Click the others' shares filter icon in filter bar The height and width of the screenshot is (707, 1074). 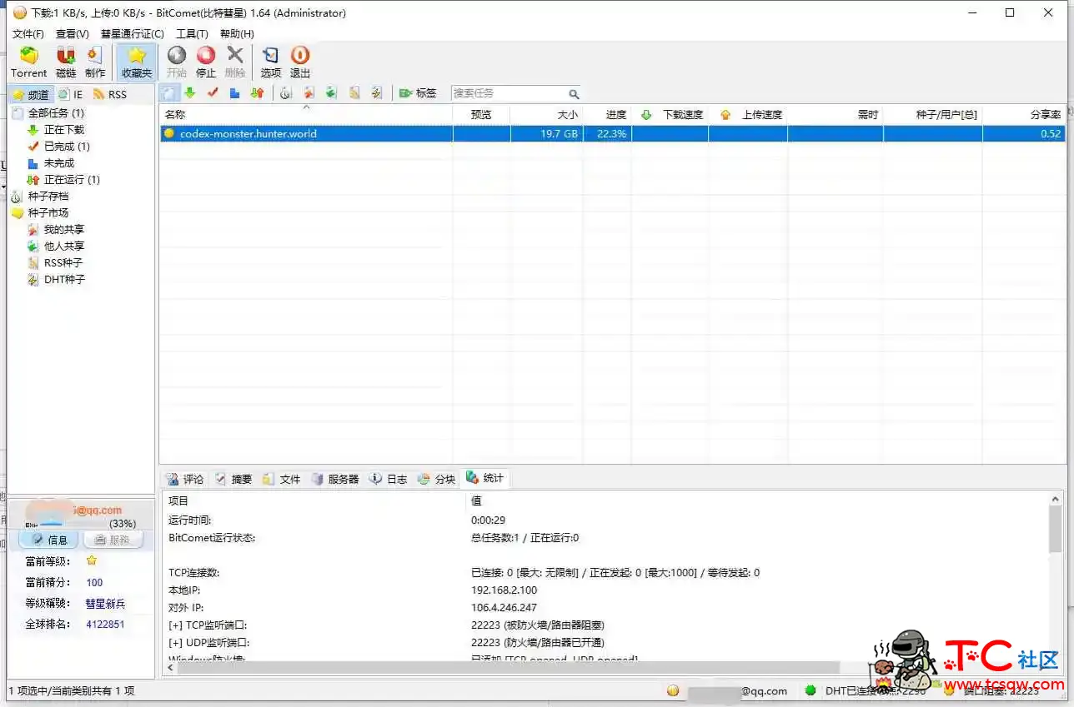(x=331, y=93)
